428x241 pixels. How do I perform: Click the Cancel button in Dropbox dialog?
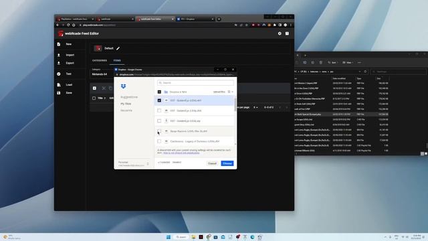pyautogui.click(x=212, y=163)
